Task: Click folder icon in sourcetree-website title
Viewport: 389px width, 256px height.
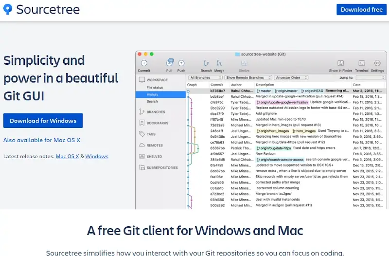Action: 237,54
